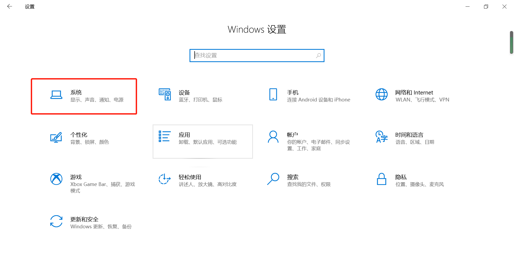Open the 应用 heading
The height and width of the screenshot is (273, 514).
184,135
